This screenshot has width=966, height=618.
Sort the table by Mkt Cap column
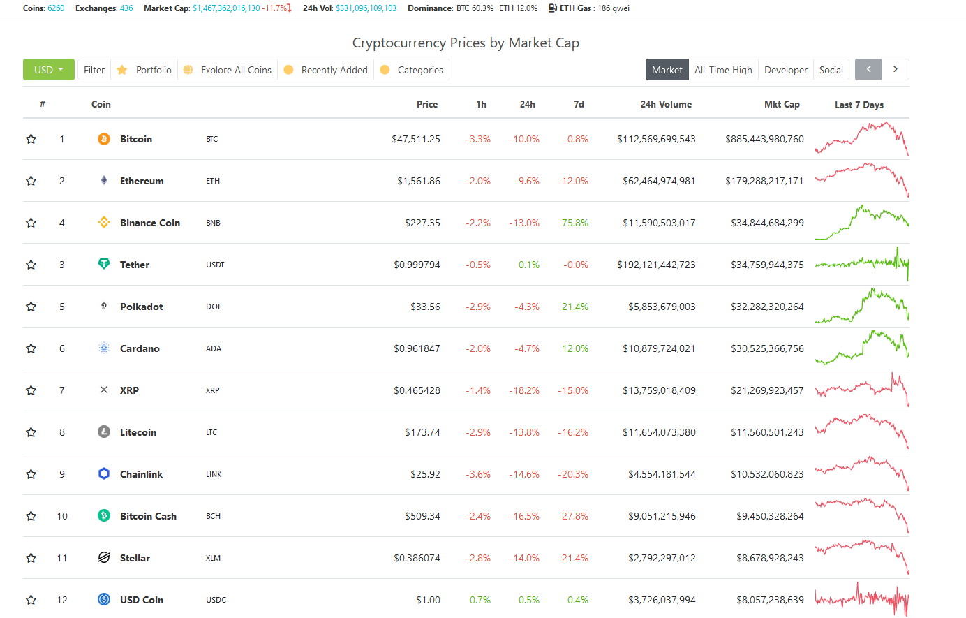782,104
